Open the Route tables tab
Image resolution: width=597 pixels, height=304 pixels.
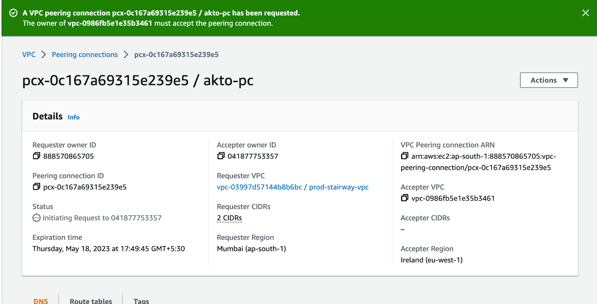tap(91, 301)
